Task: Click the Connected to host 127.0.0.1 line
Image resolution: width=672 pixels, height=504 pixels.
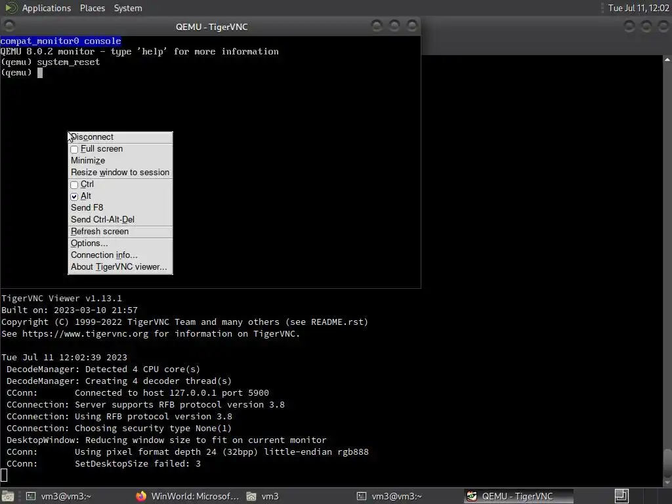Action: tap(138, 393)
